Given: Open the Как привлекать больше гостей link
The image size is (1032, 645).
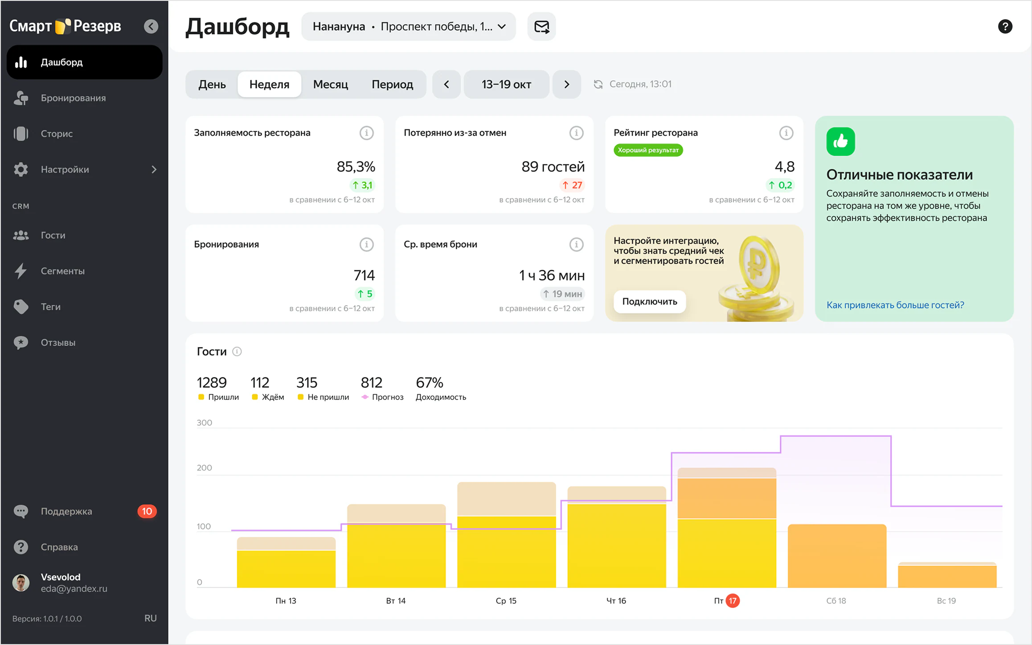Looking at the screenshot, I should click(x=895, y=305).
